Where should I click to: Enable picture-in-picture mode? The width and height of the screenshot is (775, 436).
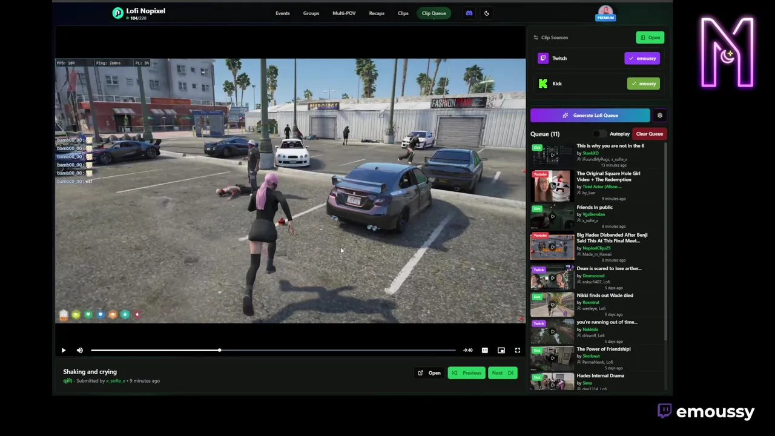tap(501, 350)
